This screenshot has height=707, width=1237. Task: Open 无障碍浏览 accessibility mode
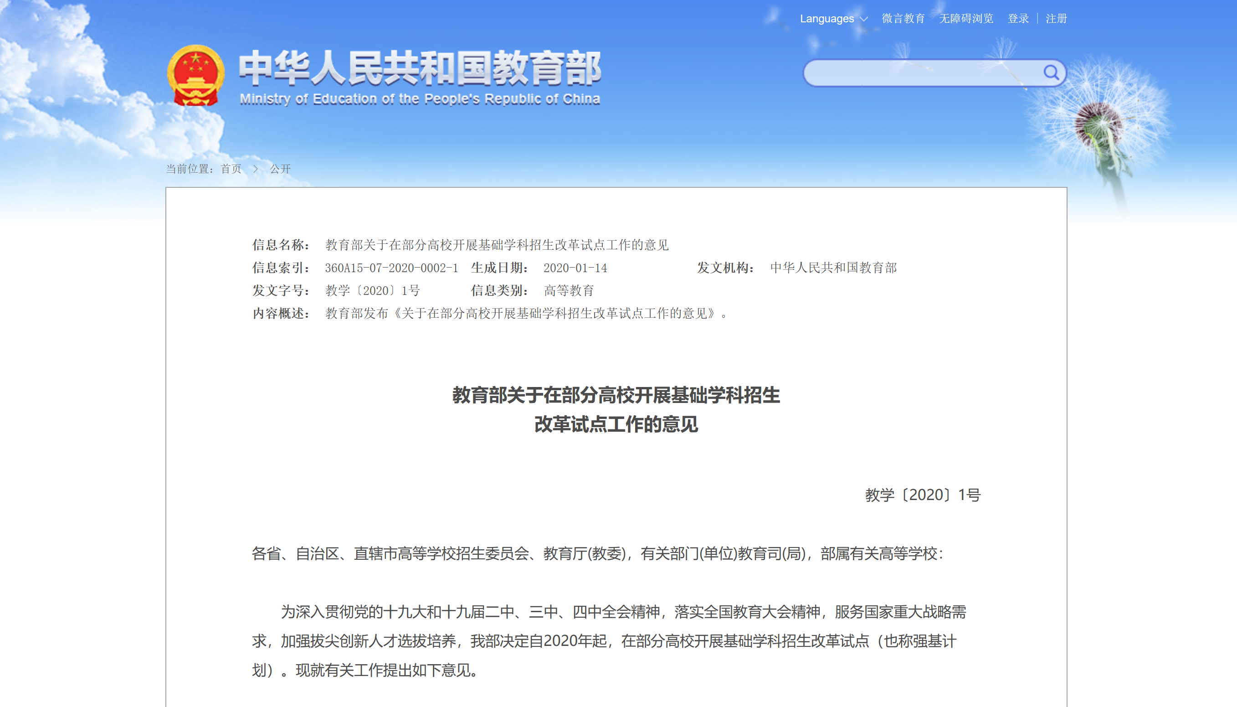[x=966, y=18]
